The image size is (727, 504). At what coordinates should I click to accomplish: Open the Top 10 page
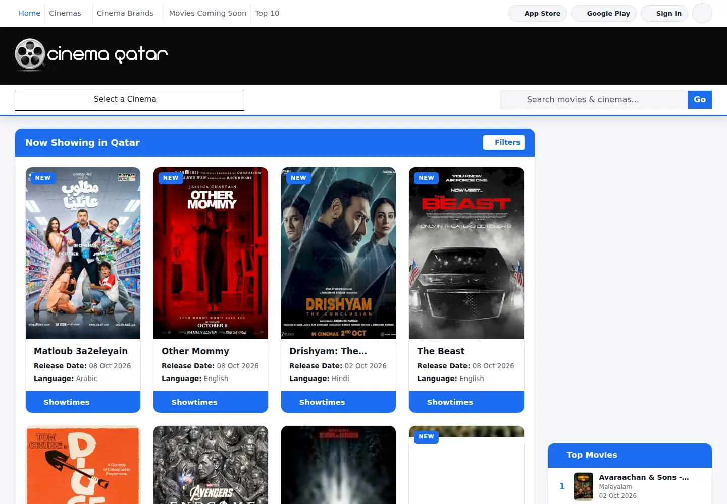click(x=267, y=13)
